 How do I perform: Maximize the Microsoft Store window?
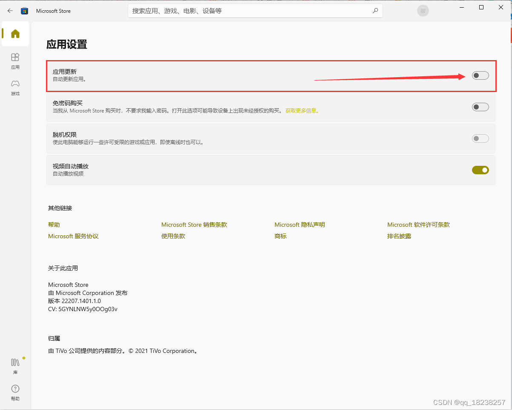point(481,7)
